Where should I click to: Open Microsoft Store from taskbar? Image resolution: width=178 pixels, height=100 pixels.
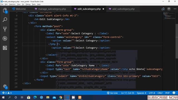click(x=29, y=97)
